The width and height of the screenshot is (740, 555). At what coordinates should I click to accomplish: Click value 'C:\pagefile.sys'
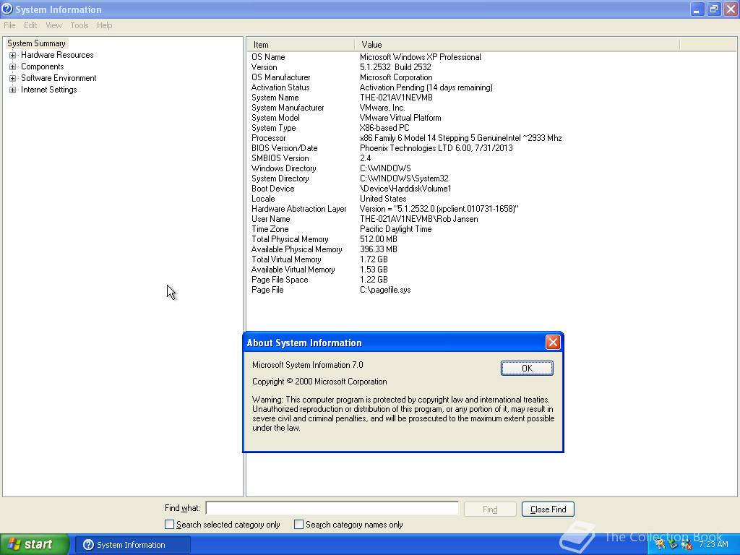tap(385, 290)
